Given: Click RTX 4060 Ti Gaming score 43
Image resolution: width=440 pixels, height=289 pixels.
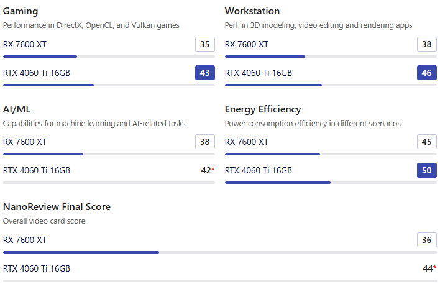Looking at the screenshot, I should [205, 73].
